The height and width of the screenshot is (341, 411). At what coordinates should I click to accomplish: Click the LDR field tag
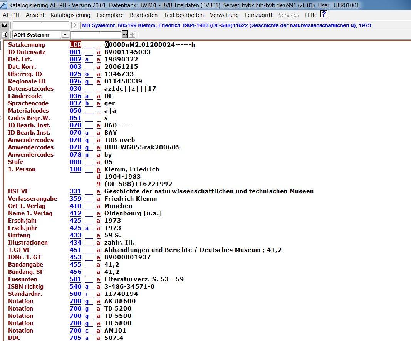coord(75,45)
